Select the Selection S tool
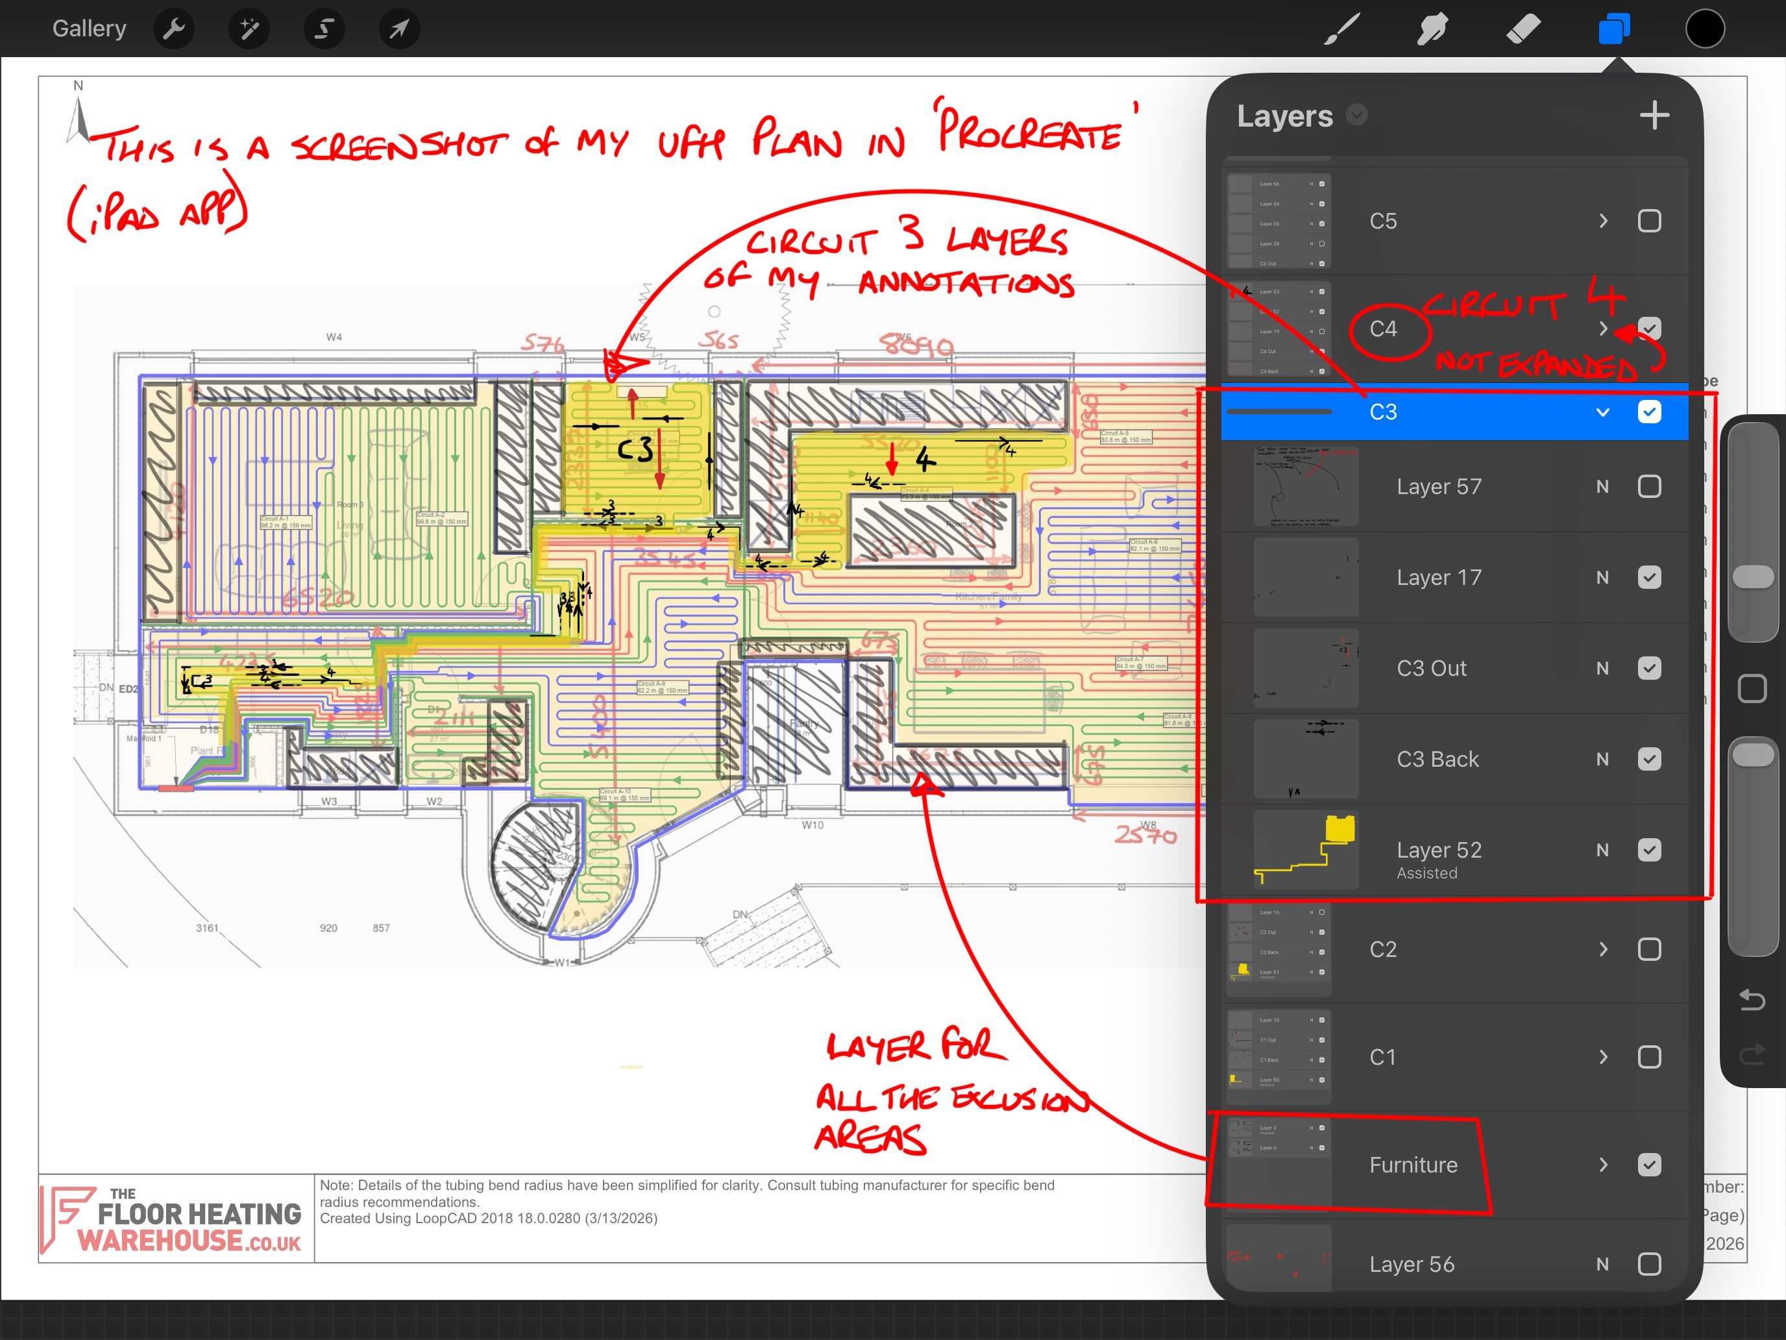This screenshot has height=1340, width=1786. [x=324, y=29]
